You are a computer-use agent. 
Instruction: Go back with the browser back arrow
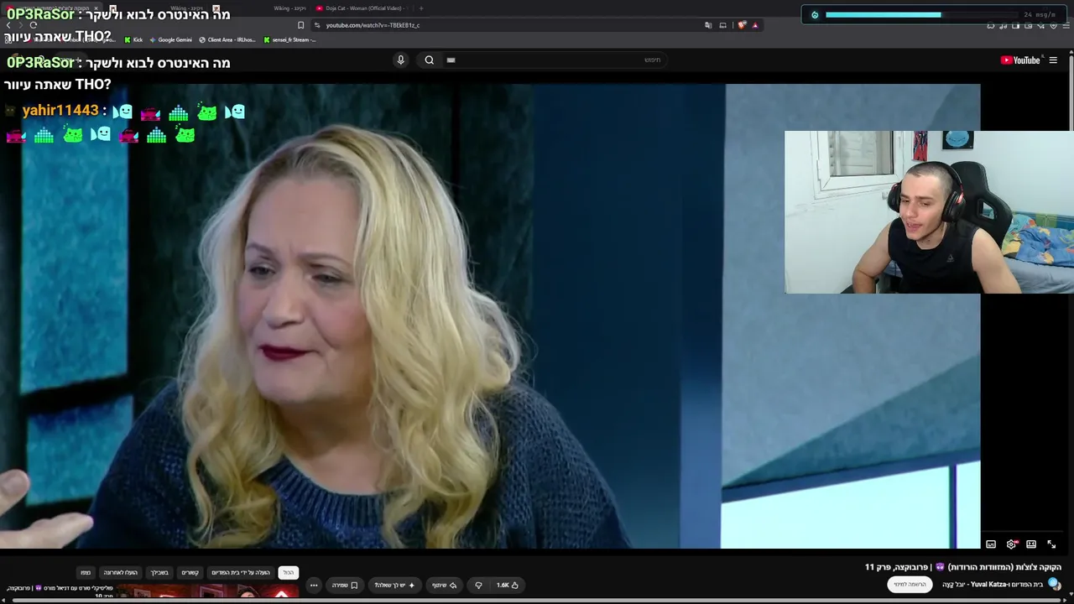[x=8, y=25]
